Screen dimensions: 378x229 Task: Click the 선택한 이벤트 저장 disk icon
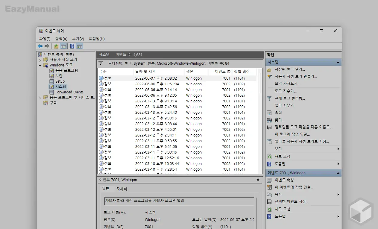(269, 201)
